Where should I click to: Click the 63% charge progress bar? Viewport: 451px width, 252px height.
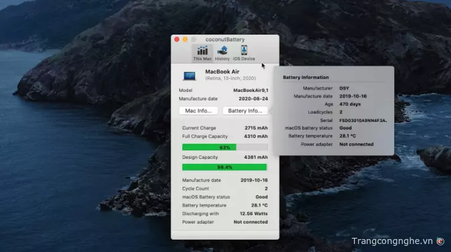tap(225, 147)
